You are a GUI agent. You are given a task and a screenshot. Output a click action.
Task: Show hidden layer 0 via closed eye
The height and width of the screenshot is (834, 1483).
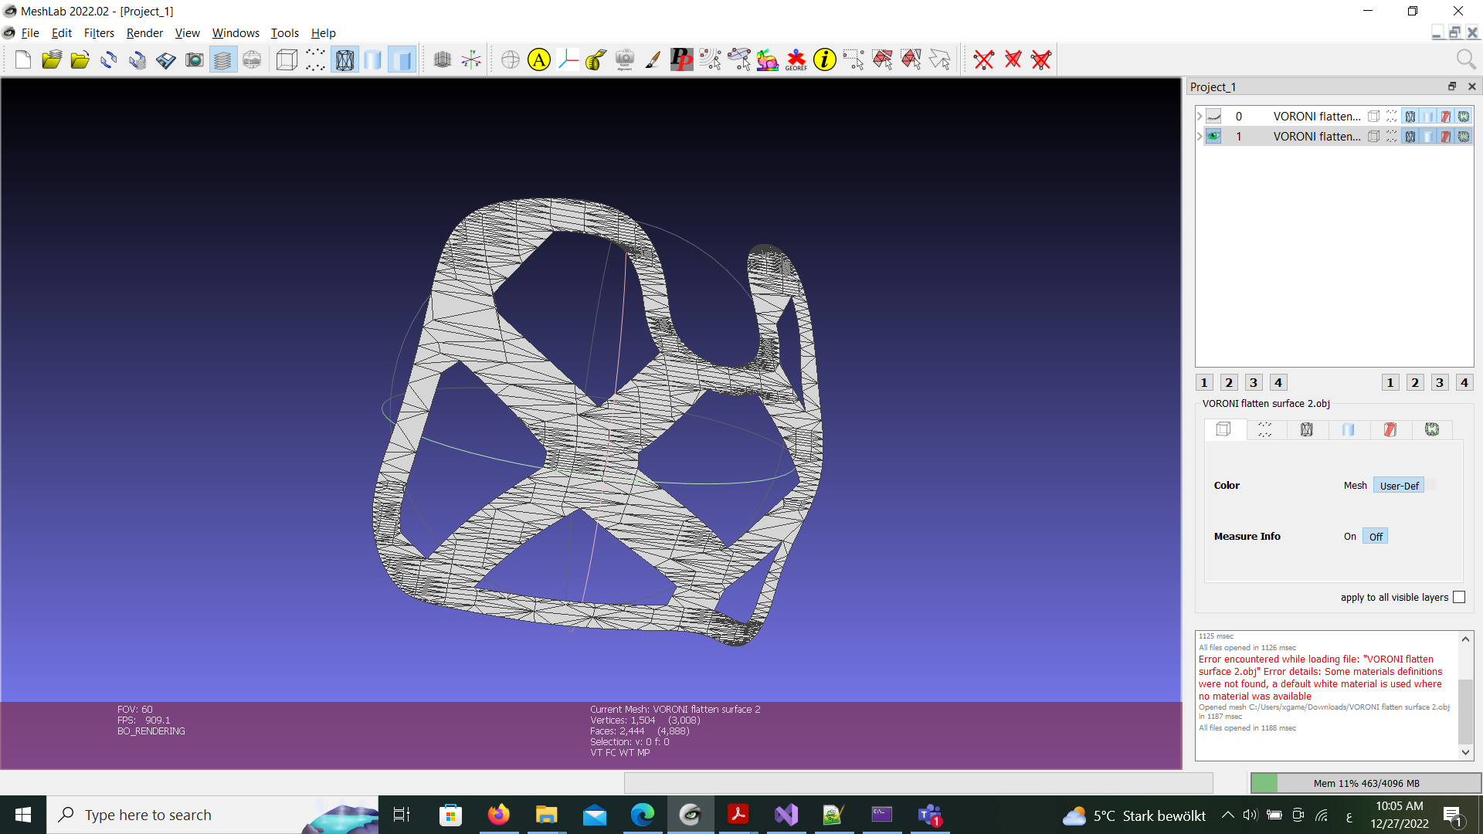click(x=1213, y=116)
